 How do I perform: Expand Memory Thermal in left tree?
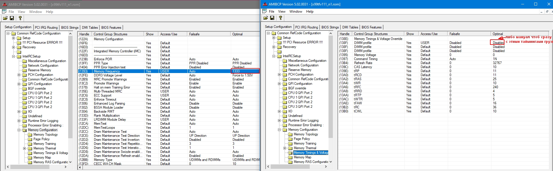tap(25, 148)
